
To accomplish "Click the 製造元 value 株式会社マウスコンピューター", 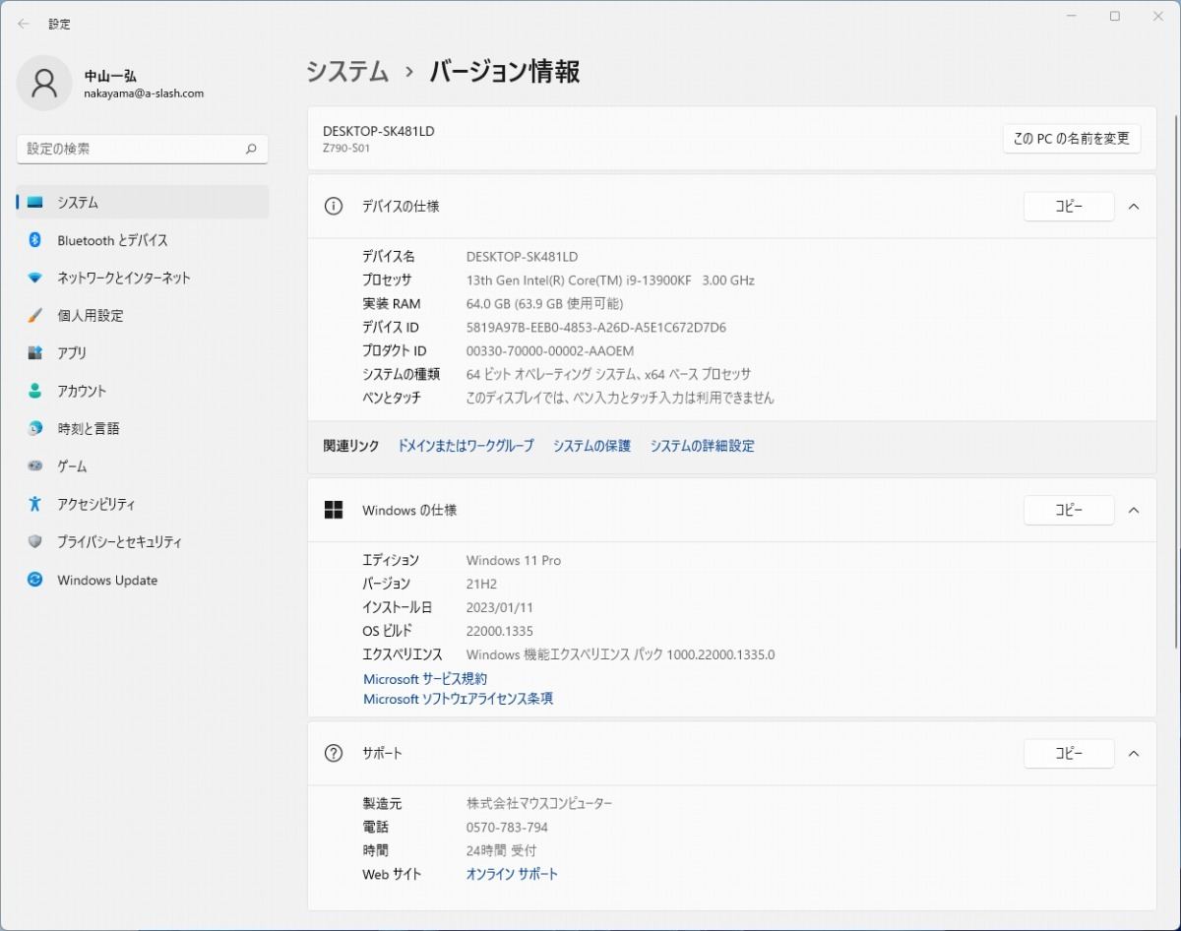I will click(539, 803).
